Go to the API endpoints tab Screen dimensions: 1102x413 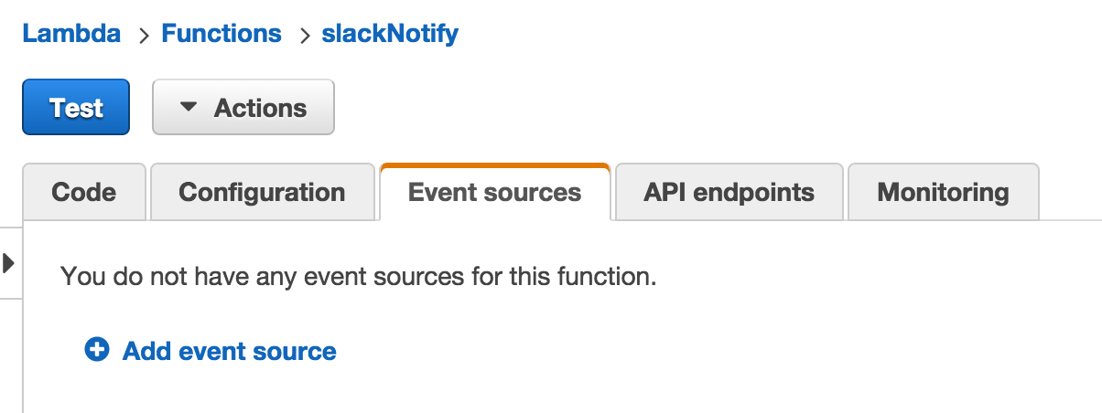[729, 193]
